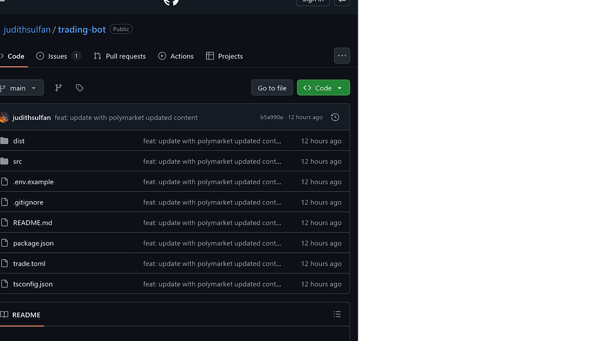606x341 pixels.
Task: Open the commit history clock icon
Action: click(x=335, y=117)
